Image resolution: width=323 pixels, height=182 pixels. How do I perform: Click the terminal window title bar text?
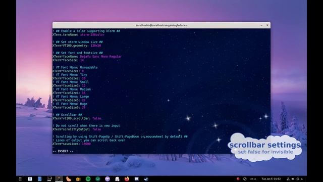[161, 25]
